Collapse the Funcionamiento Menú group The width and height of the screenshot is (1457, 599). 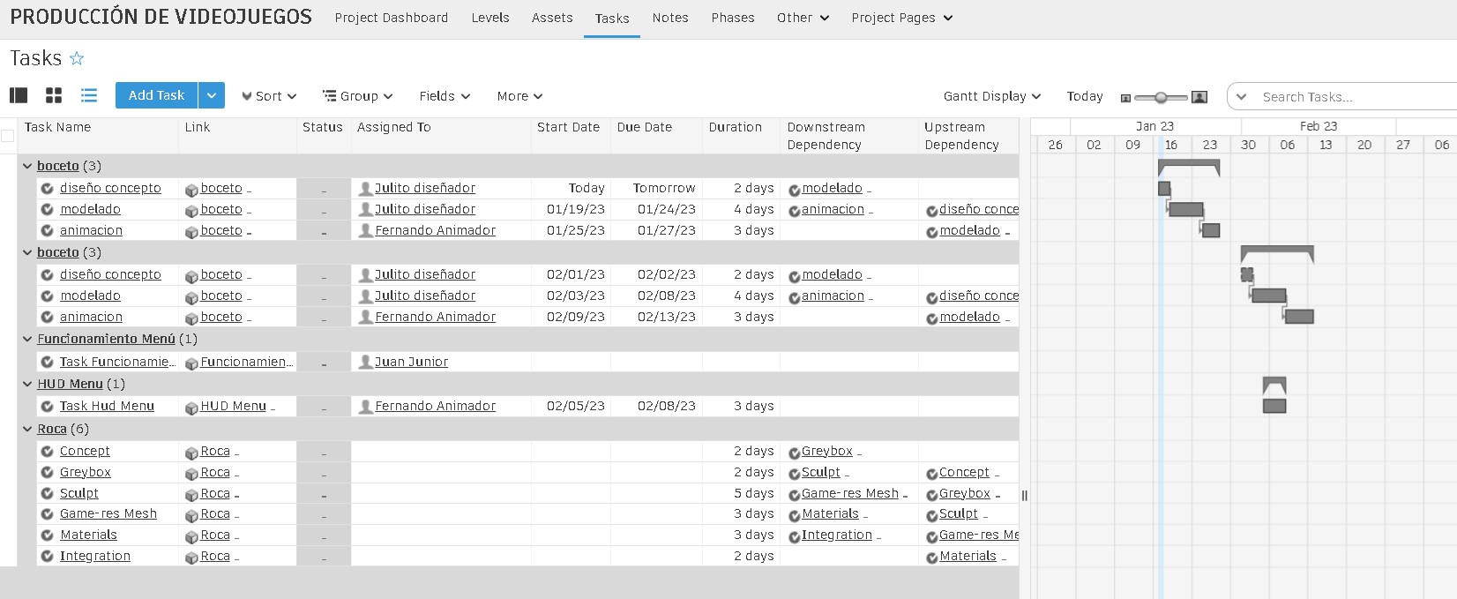coord(27,339)
